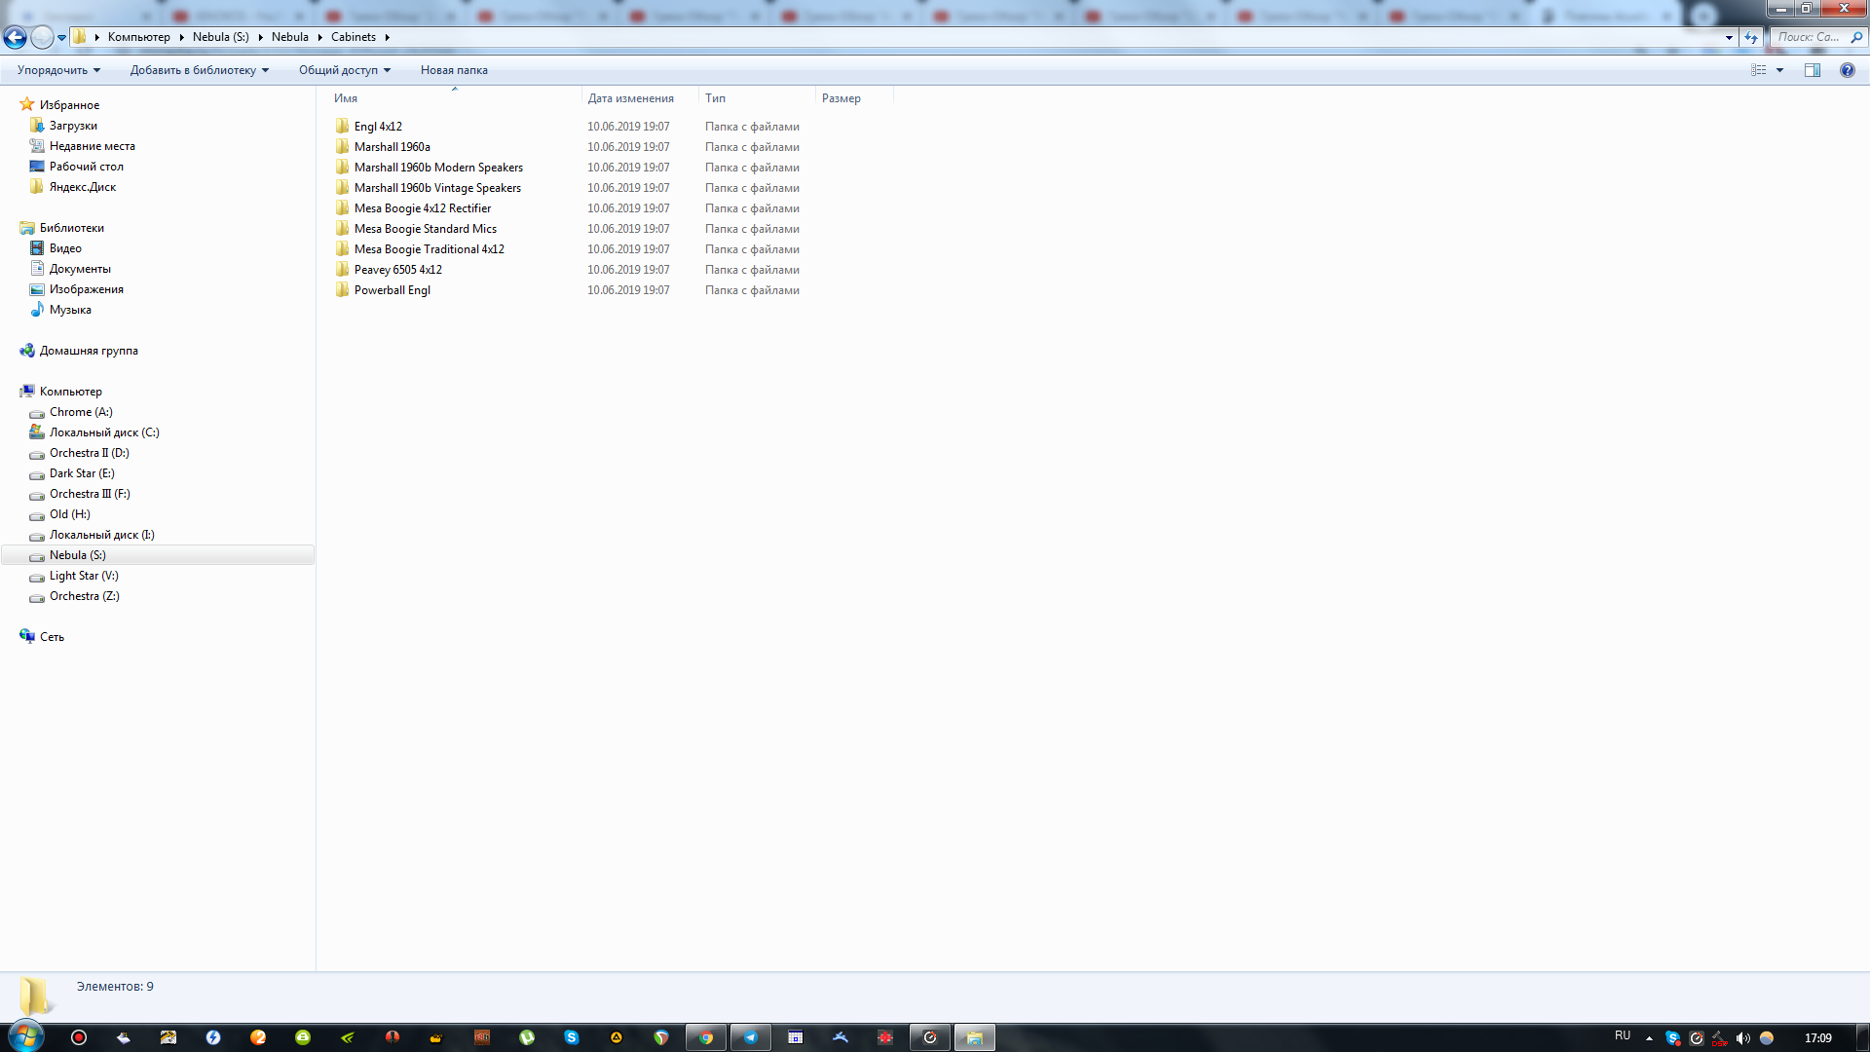Click the volume icon in system tray
This screenshot has width=1870, height=1052.
coord(1743,1038)
